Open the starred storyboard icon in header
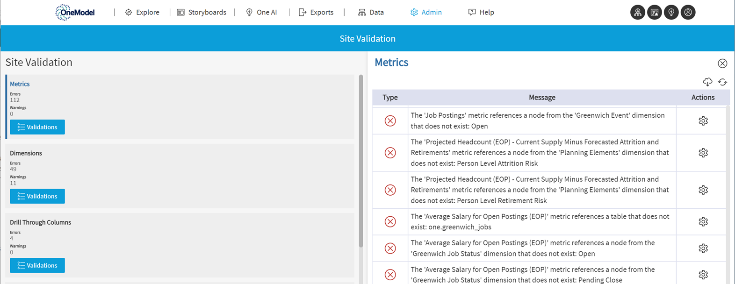The width and height of the screenshot is (735, 284). coord(654,13)
